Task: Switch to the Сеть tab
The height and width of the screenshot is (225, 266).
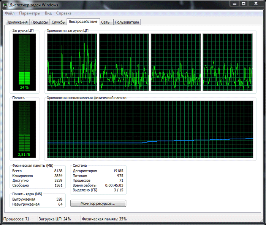Action: click(x=106, y=22)
